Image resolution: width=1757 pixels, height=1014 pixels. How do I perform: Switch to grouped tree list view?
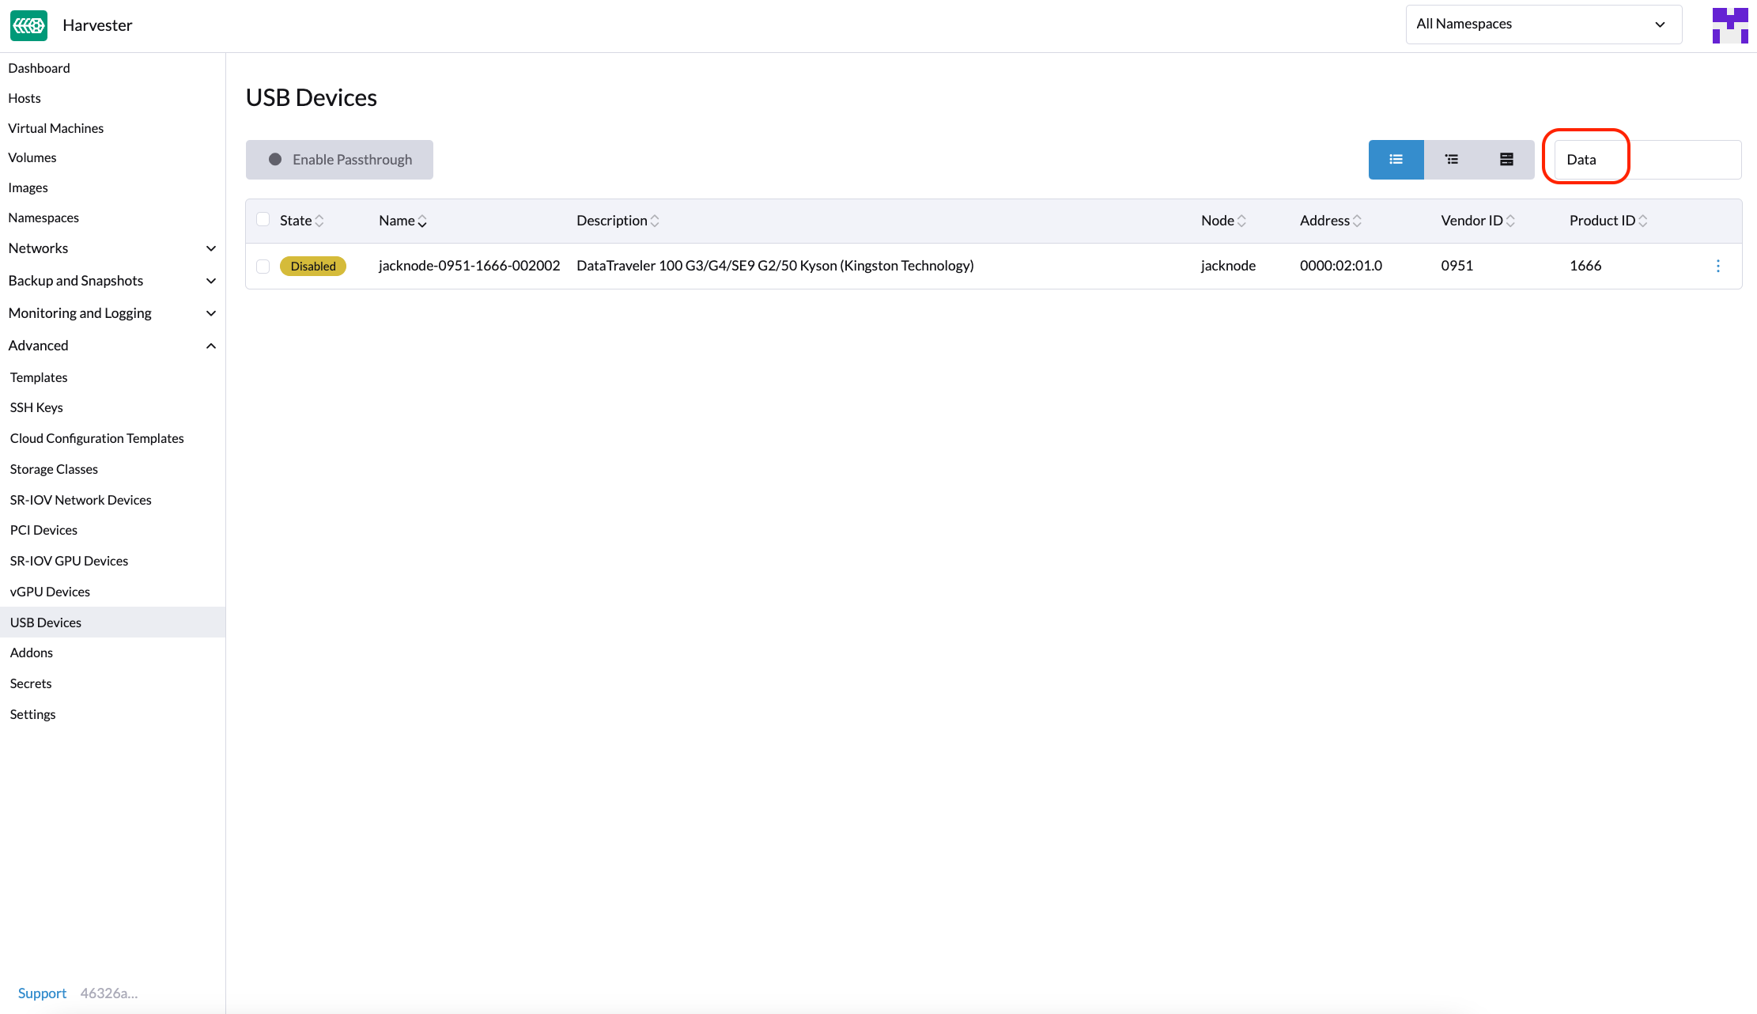1451,160
